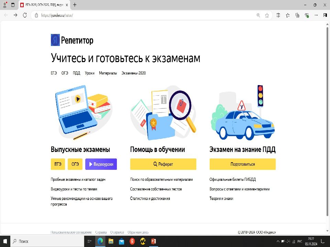This screenshot has width=330, height=247.
Task: Select Материалы in the navigation menu
Action: [108, 73]
